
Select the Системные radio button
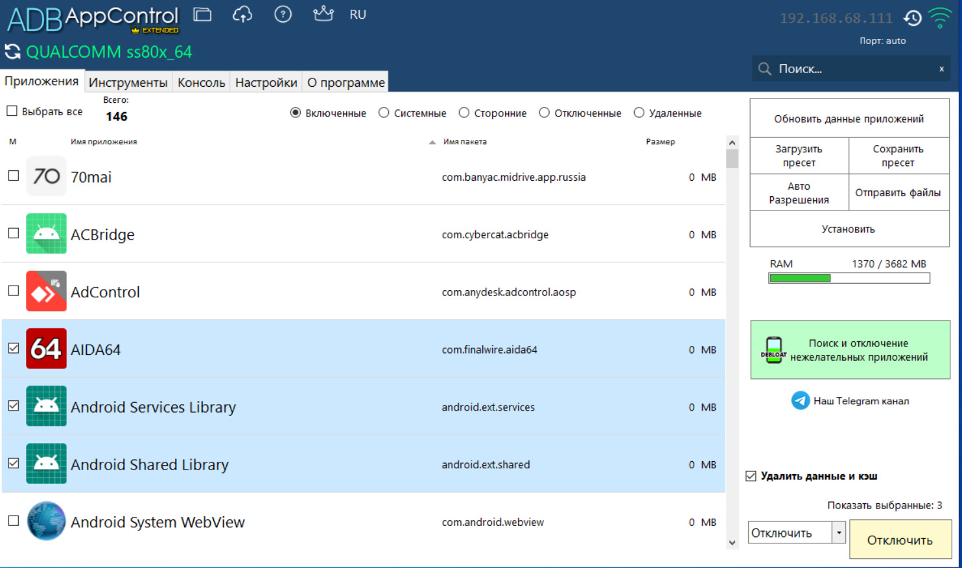pos(384,113)
